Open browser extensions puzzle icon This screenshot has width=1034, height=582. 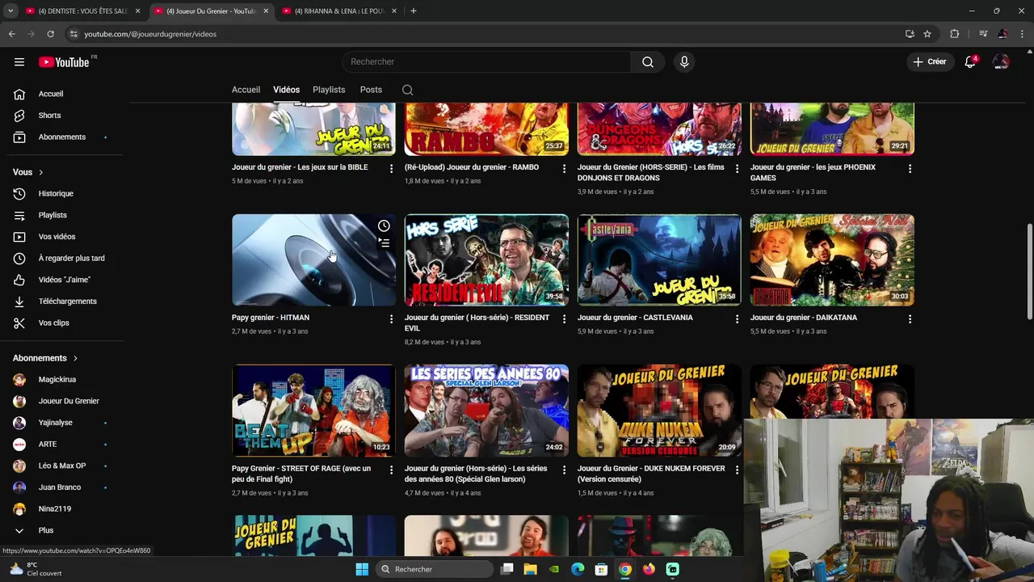tap(954, 34)
